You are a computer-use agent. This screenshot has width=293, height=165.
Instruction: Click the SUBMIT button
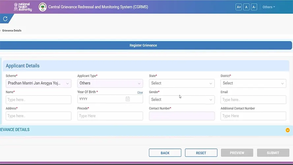273,153
